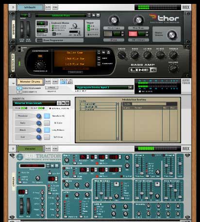This screenshot has height=222, width=200.
Task: Mute the Ishibashi mix channel
Action: [48, 7]
